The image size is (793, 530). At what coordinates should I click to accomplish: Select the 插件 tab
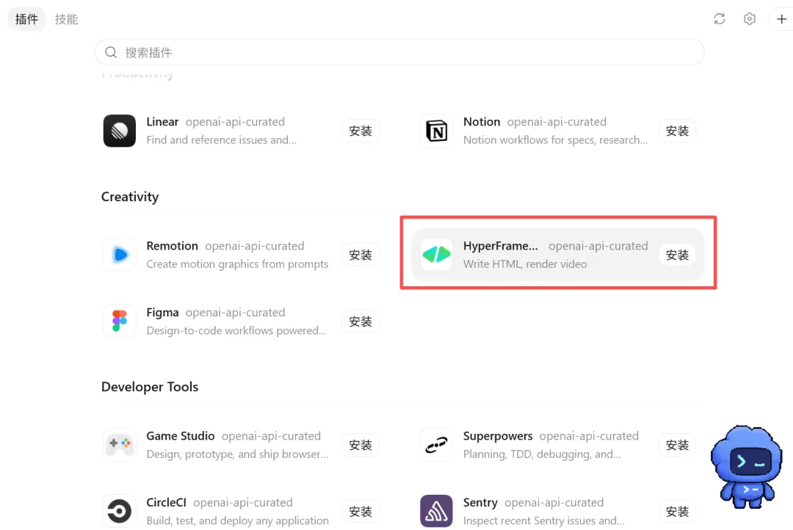pos(27,19)
